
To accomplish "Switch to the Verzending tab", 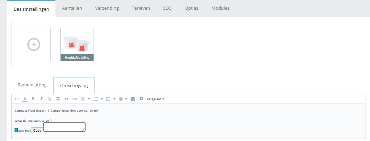I will tap(107, 8).
